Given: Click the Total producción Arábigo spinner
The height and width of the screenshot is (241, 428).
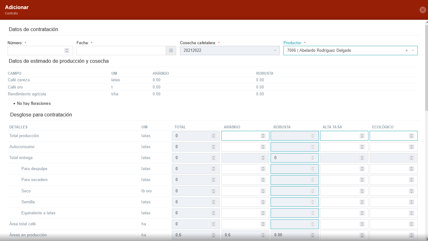Looking at the screenshot, I should (263, 136).
